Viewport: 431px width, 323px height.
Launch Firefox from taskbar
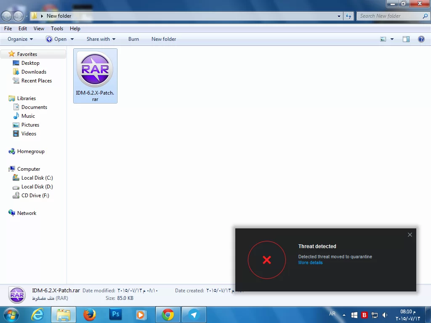90,315
